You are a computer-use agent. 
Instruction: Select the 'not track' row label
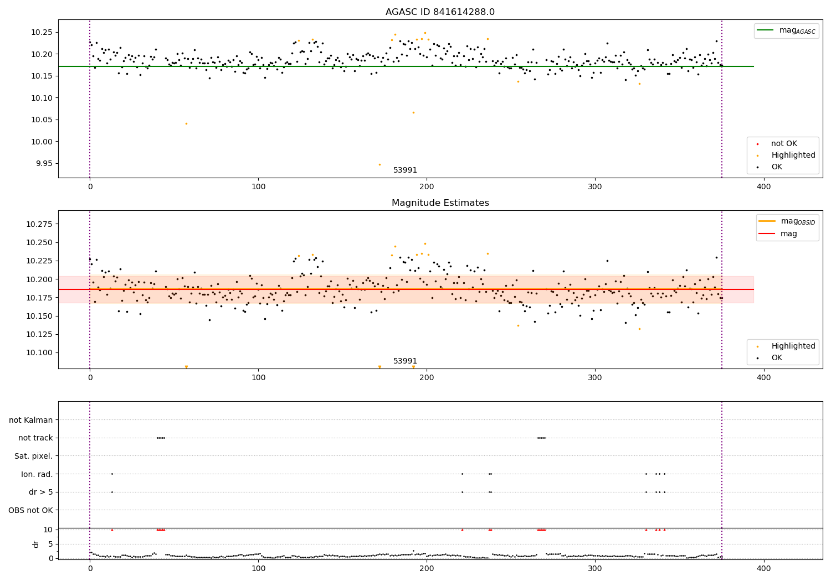coord(35,438)
